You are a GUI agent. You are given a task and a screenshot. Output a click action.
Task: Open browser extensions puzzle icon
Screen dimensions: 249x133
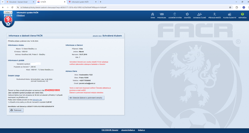[236, 7]
